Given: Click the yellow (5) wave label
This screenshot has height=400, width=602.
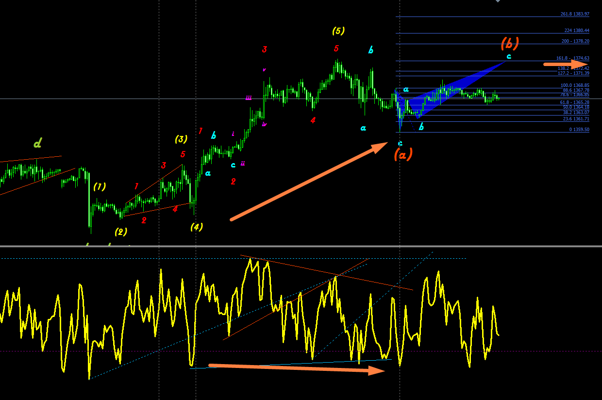Looking at the screenshot, I should pyautogui.click(x=338, y=31).
